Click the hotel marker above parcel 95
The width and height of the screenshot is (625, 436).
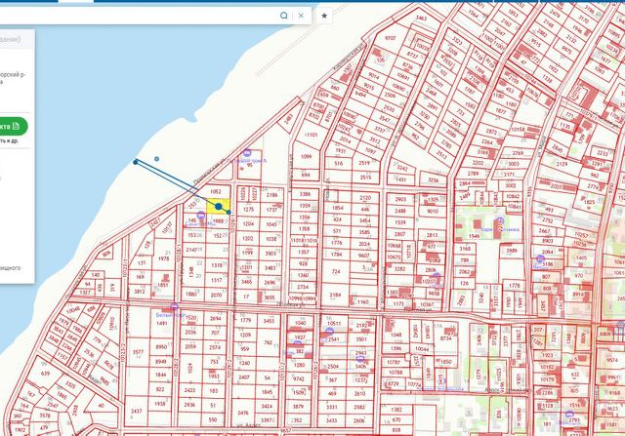pyautogui.click(x=247, y=153)
